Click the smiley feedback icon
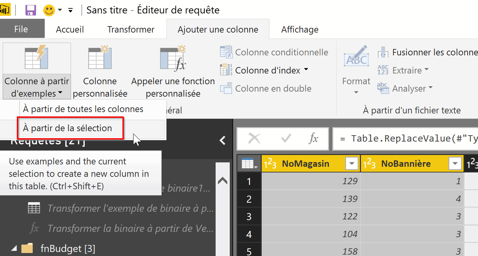Viewport: 478px width, 256px height. pos(49,10)
